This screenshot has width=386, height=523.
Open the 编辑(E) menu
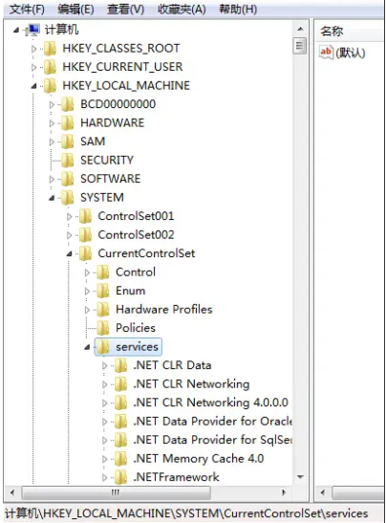pos(75,10)
